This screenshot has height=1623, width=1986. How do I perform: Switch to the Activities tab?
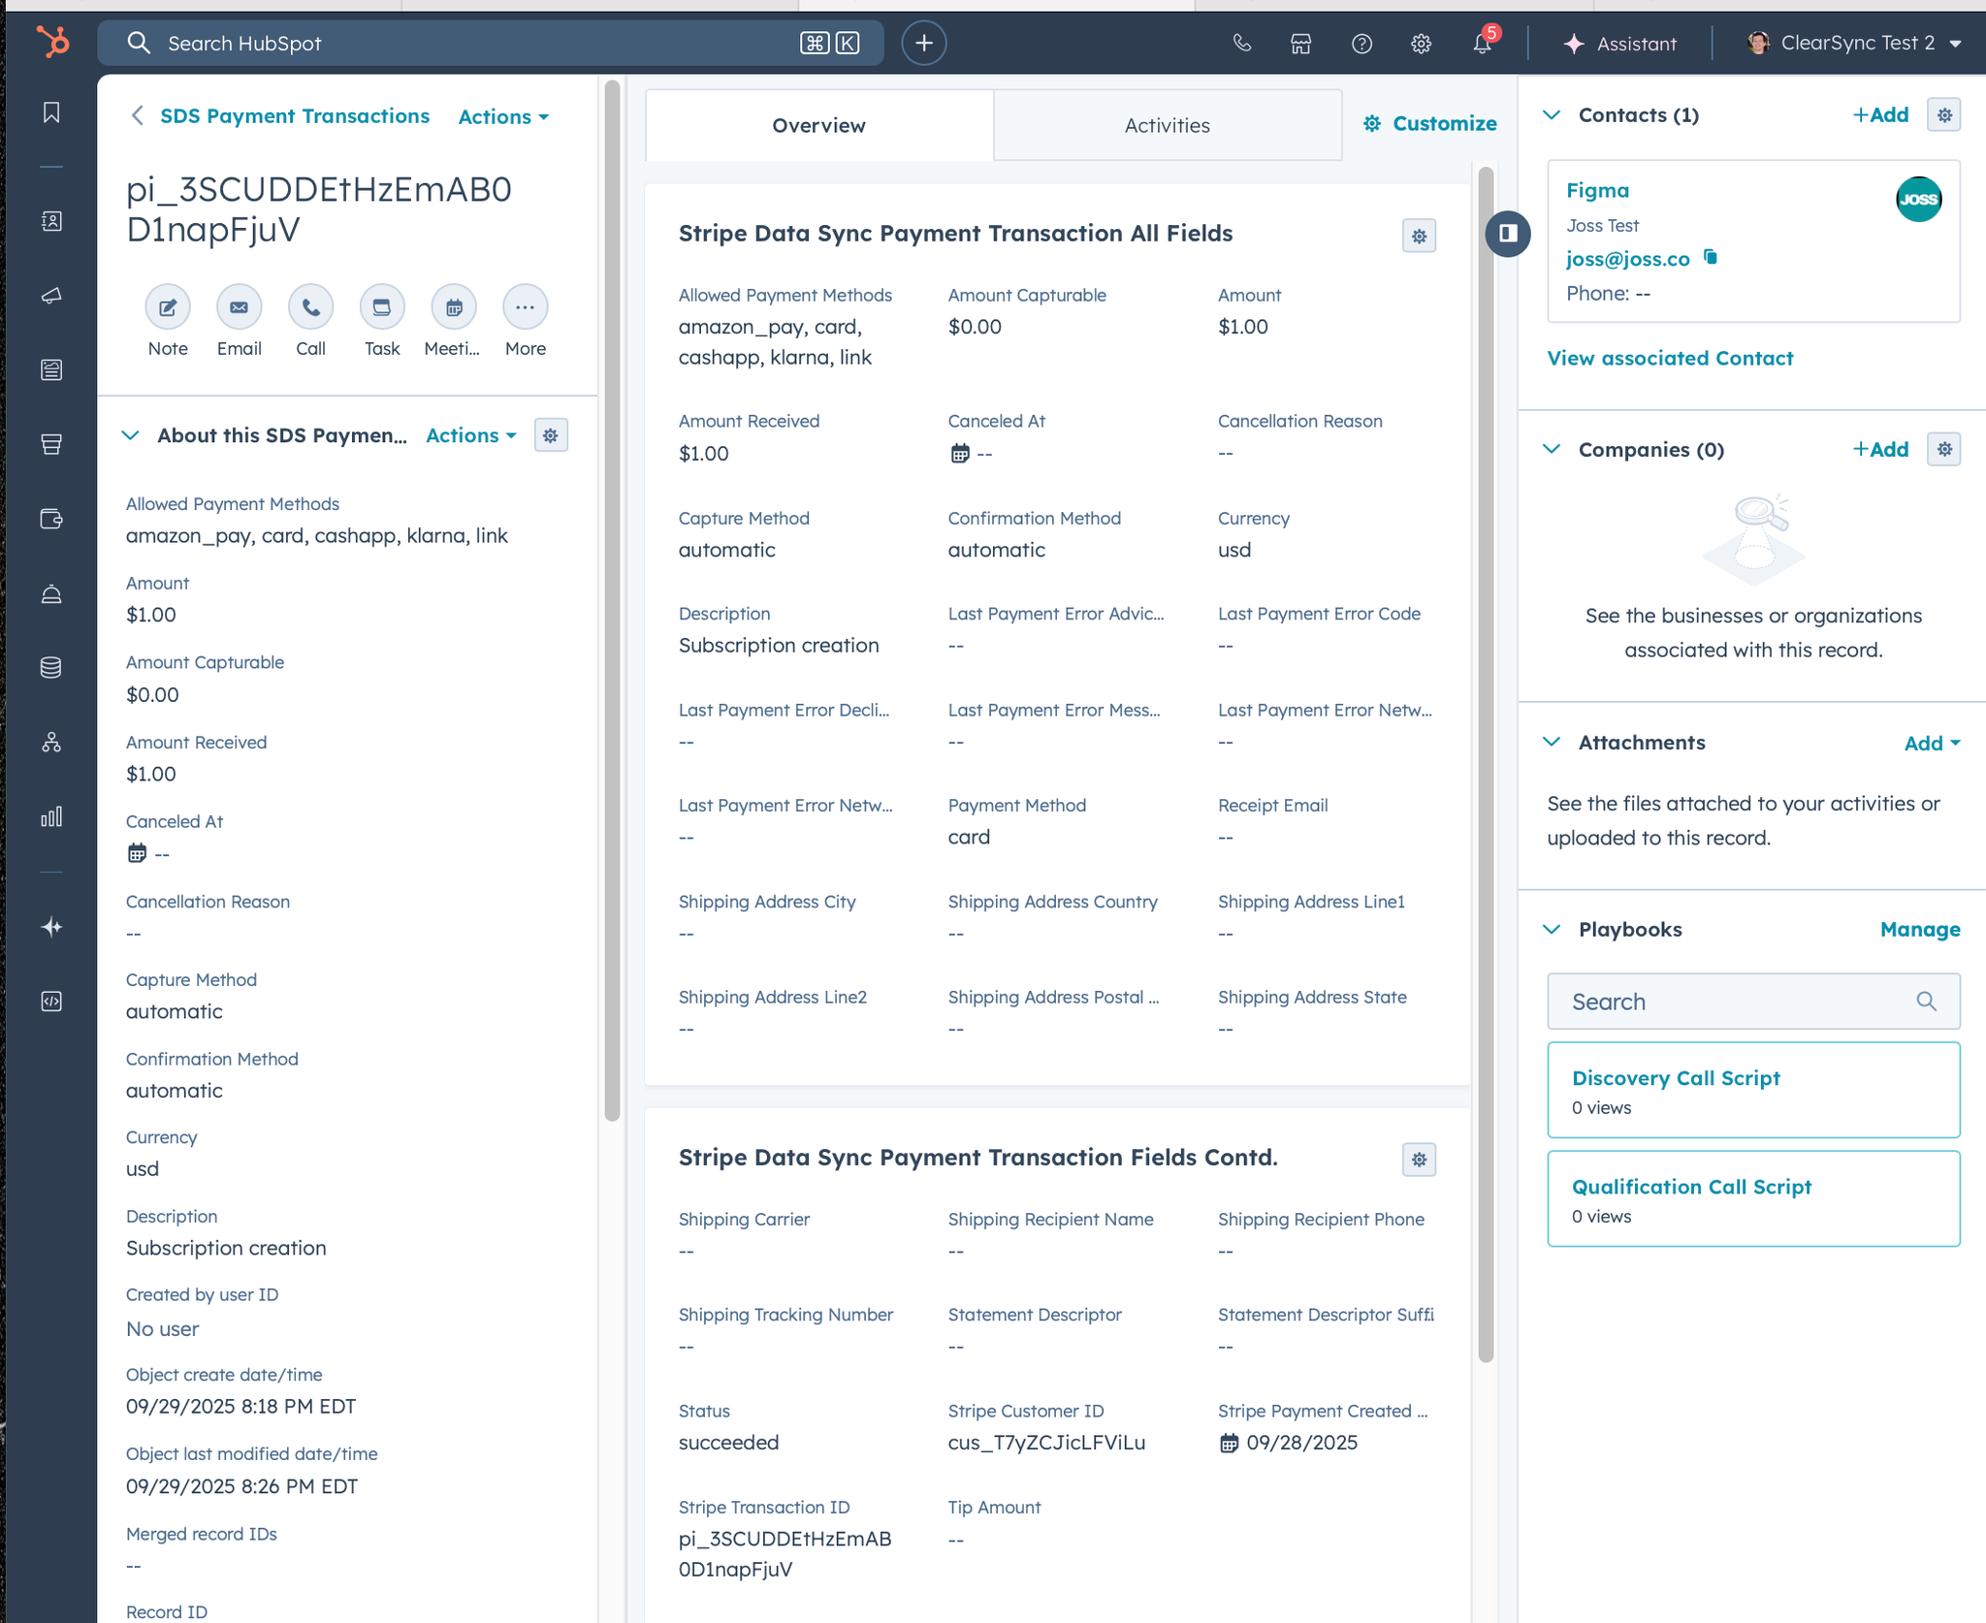pyautogui.click(x=1167, y=126)
